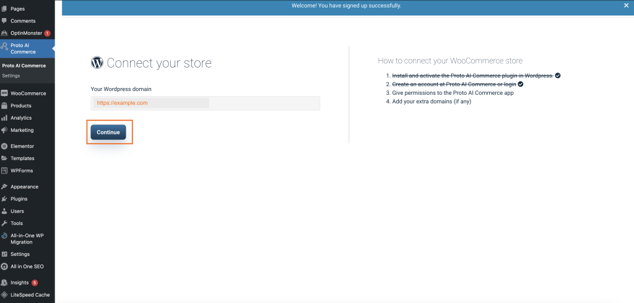This screenshot has width=634, height=303.
Task: Click the OptinMonster notification badge
Action: click(x=47, y=33)
